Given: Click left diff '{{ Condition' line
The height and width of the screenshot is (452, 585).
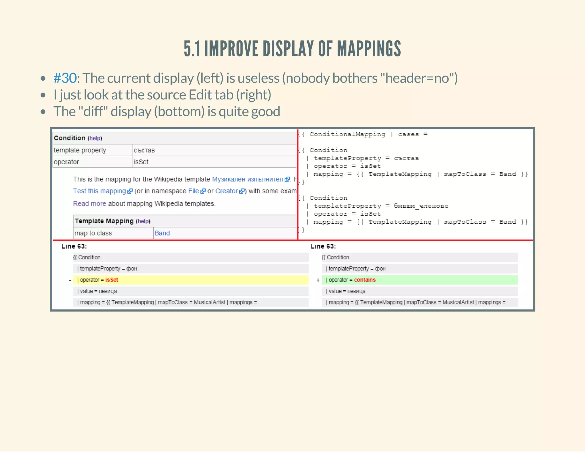Looking at the screenshot, I should (x=191, y=257).
